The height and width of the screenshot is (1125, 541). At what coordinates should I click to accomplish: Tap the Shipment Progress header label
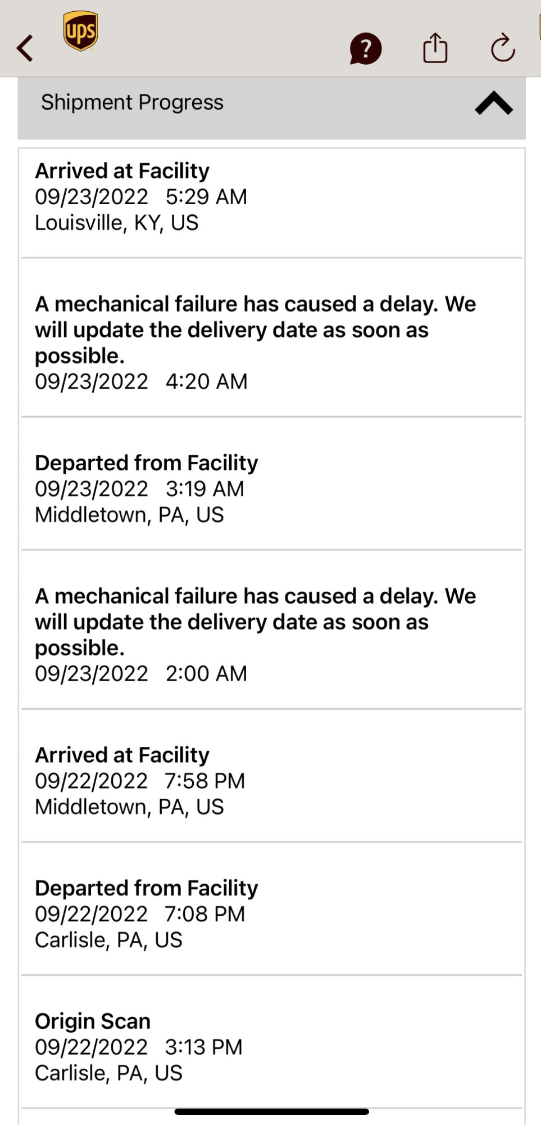(x=132, y=102)
